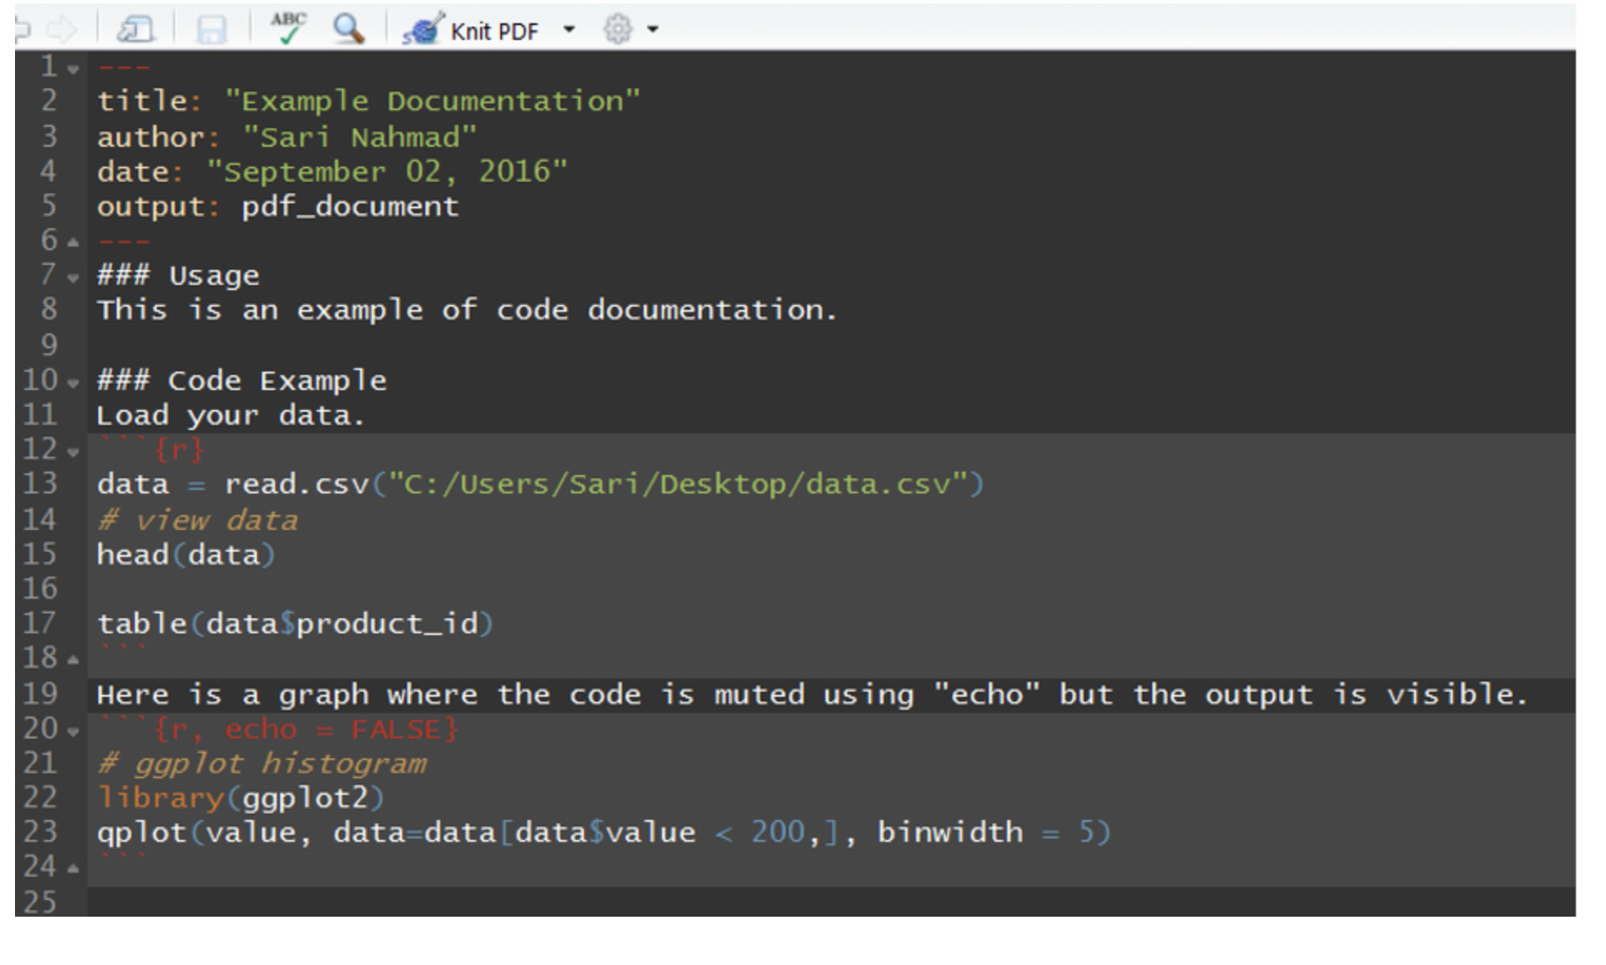
Task: Collapse the R chunk fold at line 12
Action: (73, 452)
